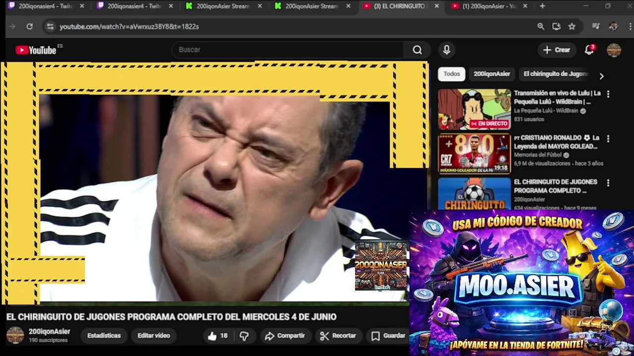634x356 pixels.
Task: Select the 200iqonAsier filter chip
Action: 492,74
